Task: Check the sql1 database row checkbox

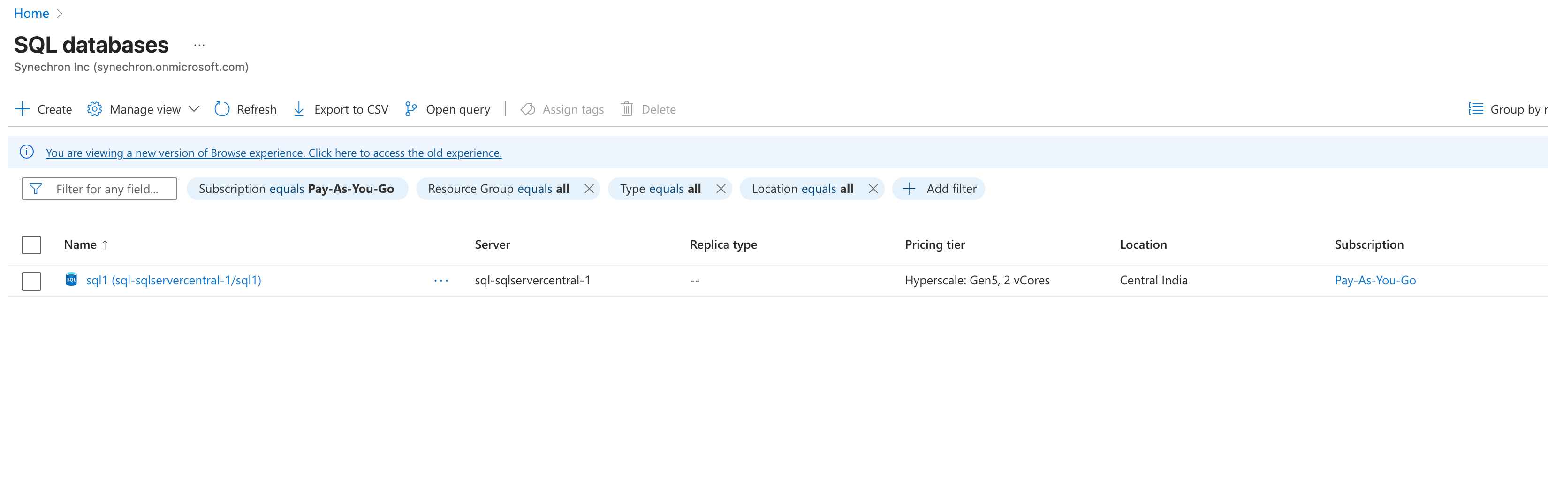Action: 31,281
